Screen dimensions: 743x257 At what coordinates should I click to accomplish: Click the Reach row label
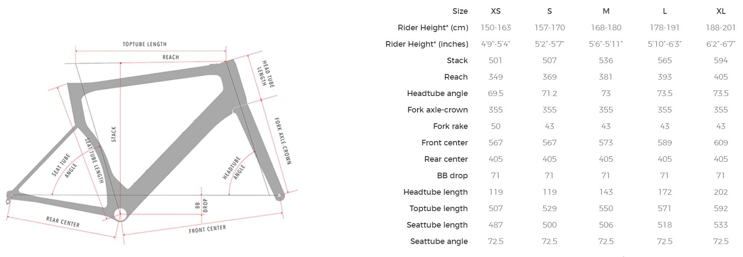pyautogui.click(x=456, y=77)
